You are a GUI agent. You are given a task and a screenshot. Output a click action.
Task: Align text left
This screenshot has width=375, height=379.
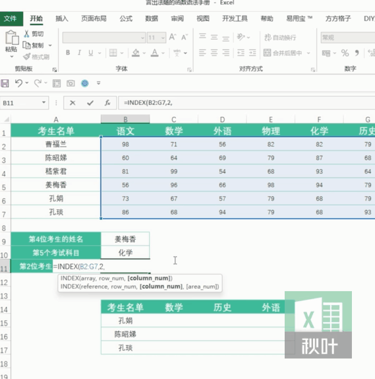point(202,53)
